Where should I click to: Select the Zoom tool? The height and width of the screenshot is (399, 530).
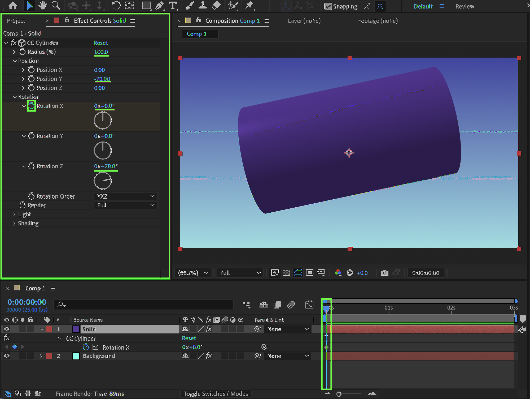(x=56, y=6)
